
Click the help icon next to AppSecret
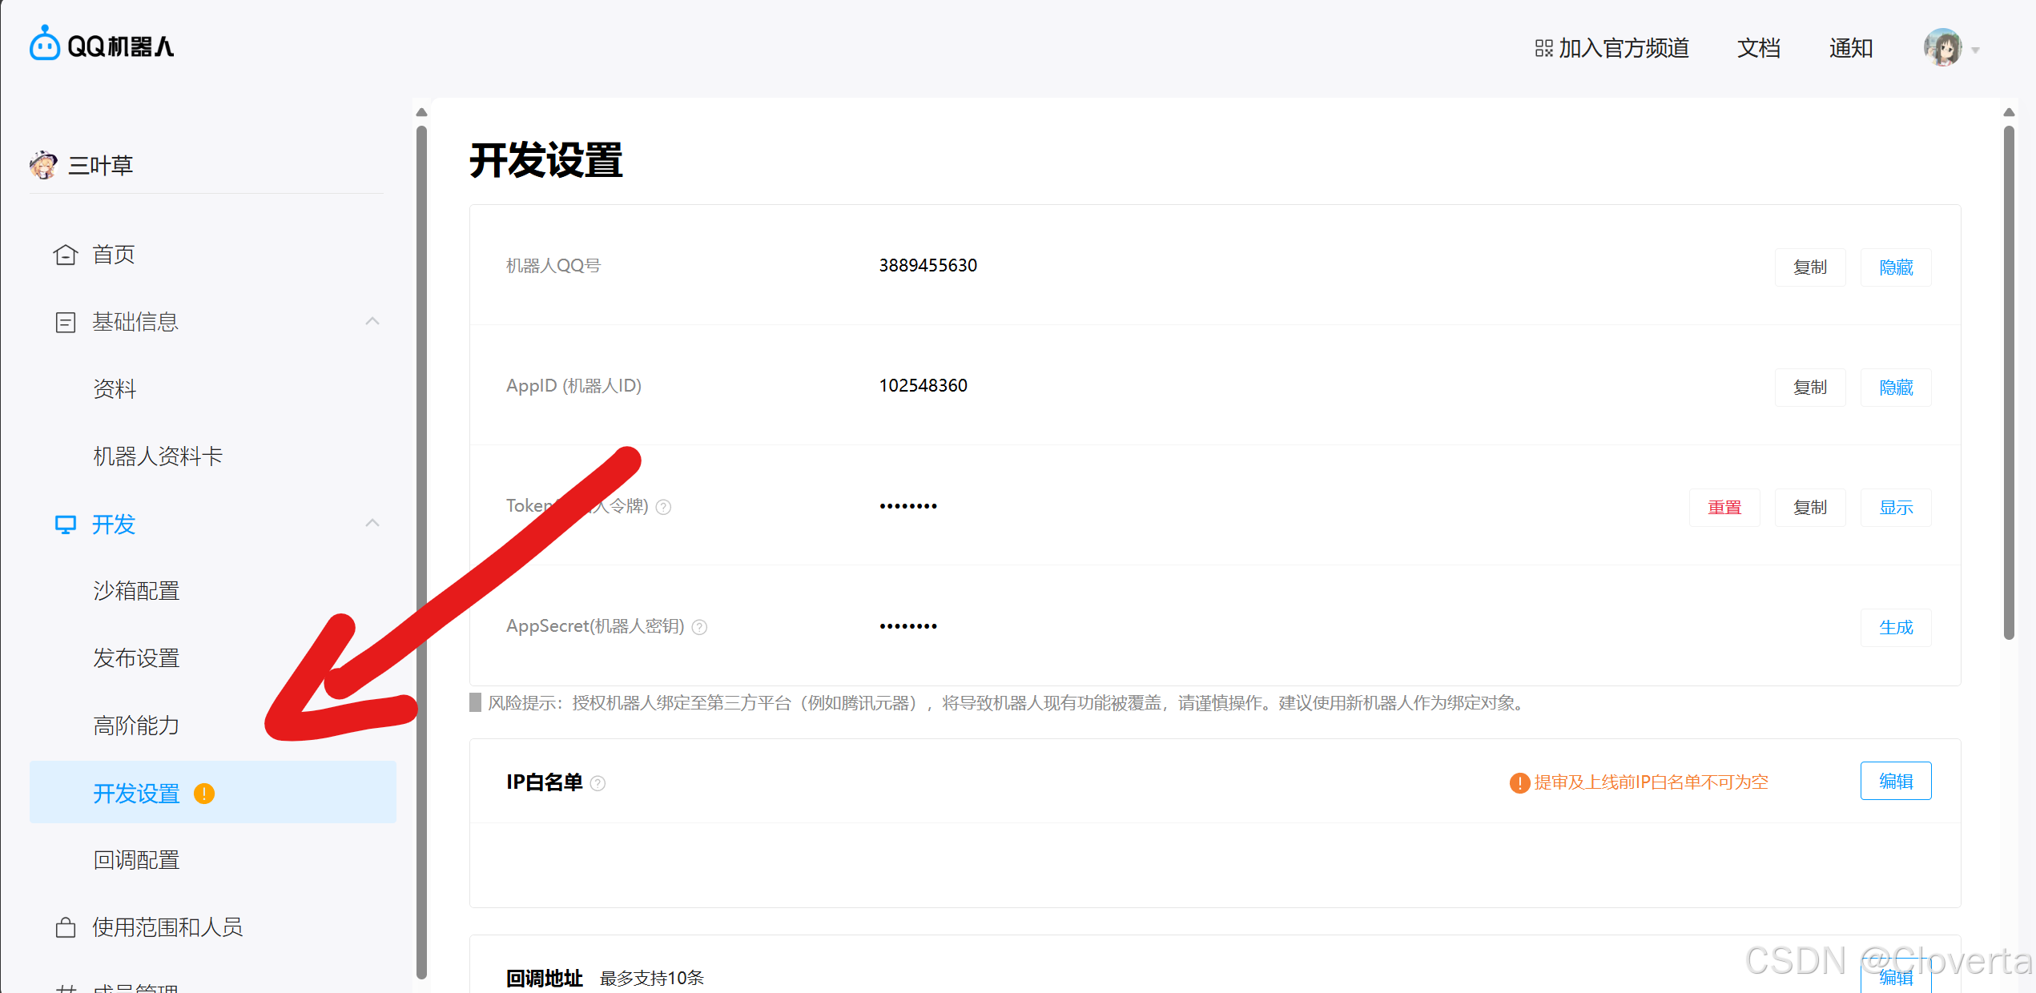699,627
